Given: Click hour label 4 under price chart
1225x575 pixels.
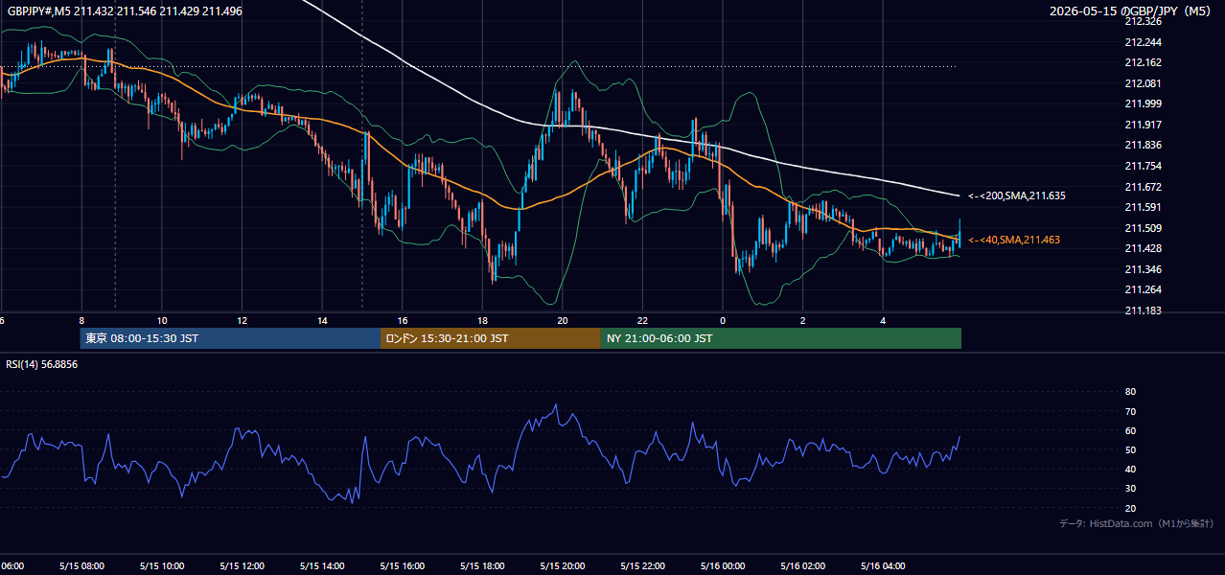Looking at the screenshot, I should pyautogui.click(x=883, y=321).
